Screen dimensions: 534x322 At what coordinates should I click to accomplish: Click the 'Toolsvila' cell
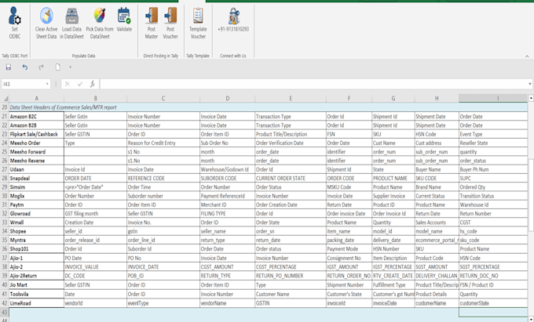tap(37, 294)
